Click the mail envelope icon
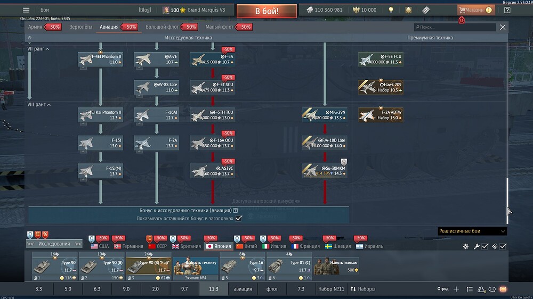The width and height of the screenshot is (533, 299). pyautogui.click(x=502, y=289)
